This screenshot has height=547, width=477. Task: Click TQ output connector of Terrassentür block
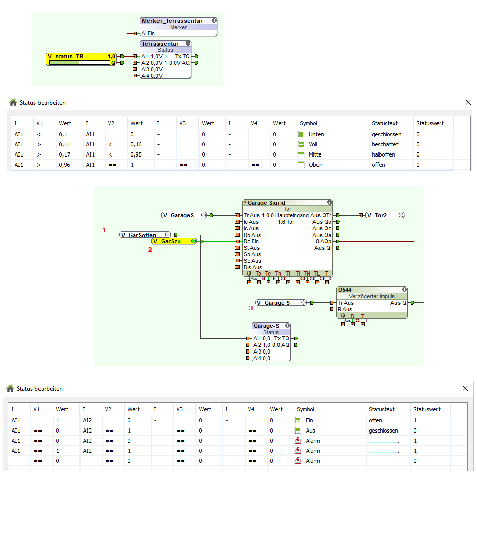point(196,56)
